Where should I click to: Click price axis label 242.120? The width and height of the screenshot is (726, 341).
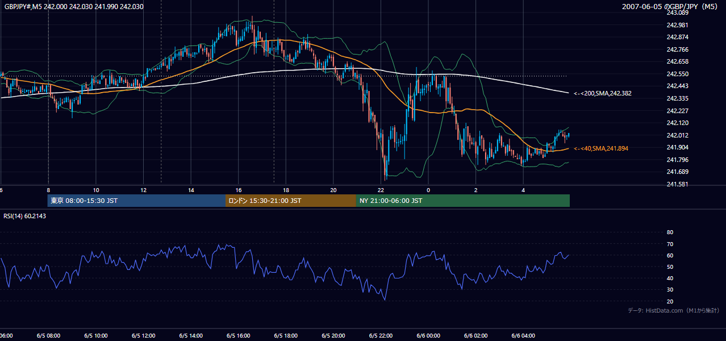point(677,123)
